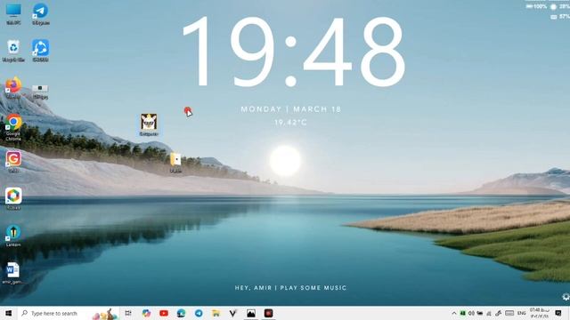This screenshot has height=320, width=570.
Task: Open the network icon in tray
Action: pos(489,313)
